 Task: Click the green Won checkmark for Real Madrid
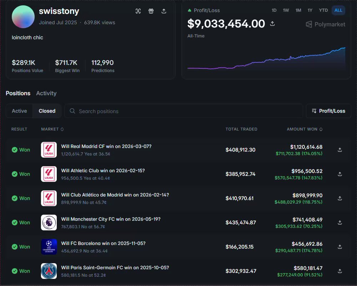click(x=15, y=150)
